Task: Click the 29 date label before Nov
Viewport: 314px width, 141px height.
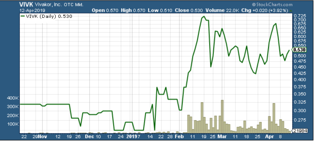Action: click(36, 137)
